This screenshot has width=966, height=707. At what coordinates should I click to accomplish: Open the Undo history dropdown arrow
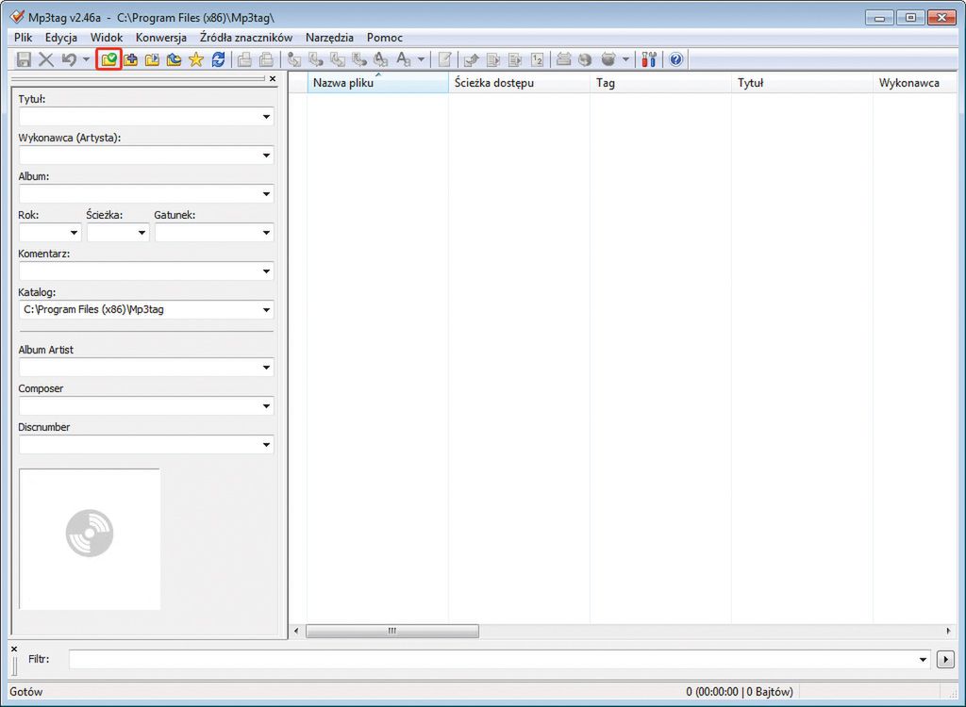86,59
